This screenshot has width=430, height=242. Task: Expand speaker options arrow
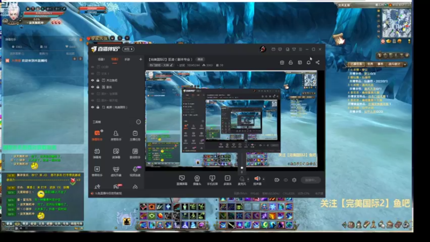263,179
